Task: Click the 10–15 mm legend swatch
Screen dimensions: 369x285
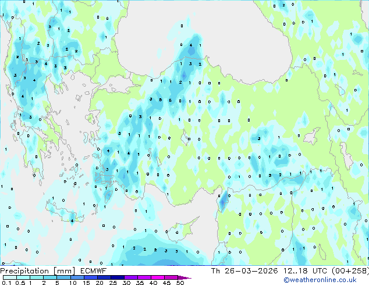Action: 77,277
